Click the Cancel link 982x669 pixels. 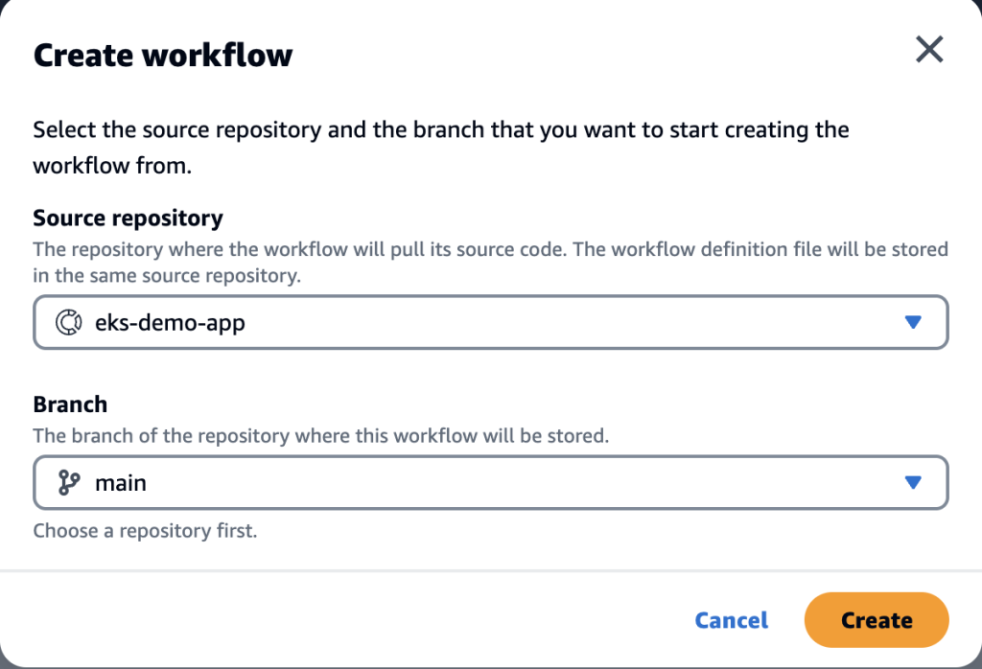(731, 620)
